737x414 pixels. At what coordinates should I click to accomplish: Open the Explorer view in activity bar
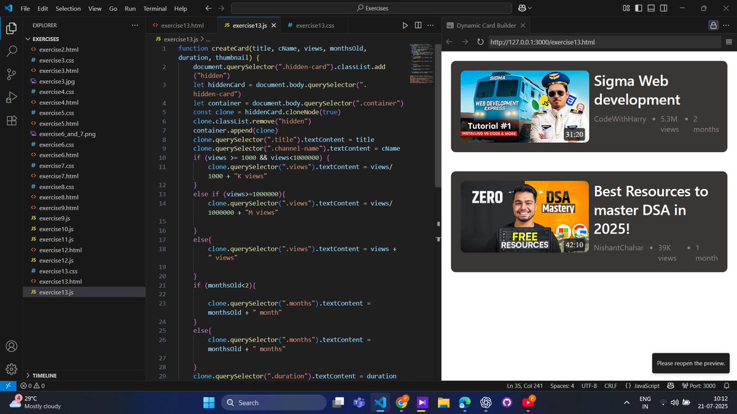click(11, 28)
